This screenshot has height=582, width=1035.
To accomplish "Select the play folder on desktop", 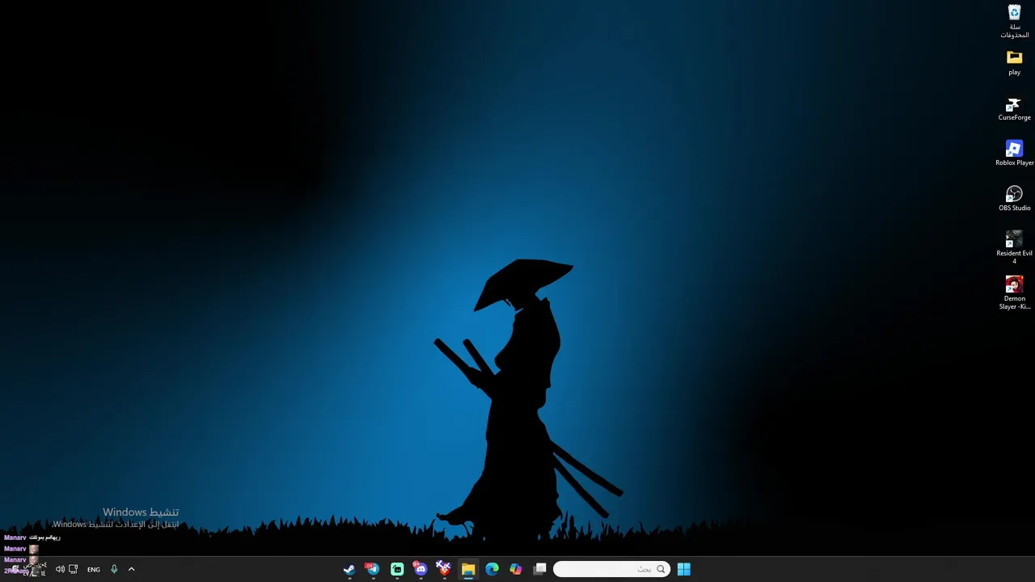I will pyautogui.click(x=1014, y=63).
